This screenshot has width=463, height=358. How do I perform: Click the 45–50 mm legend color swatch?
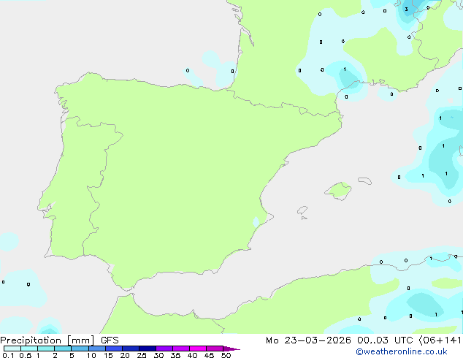[x=215, y=349]
